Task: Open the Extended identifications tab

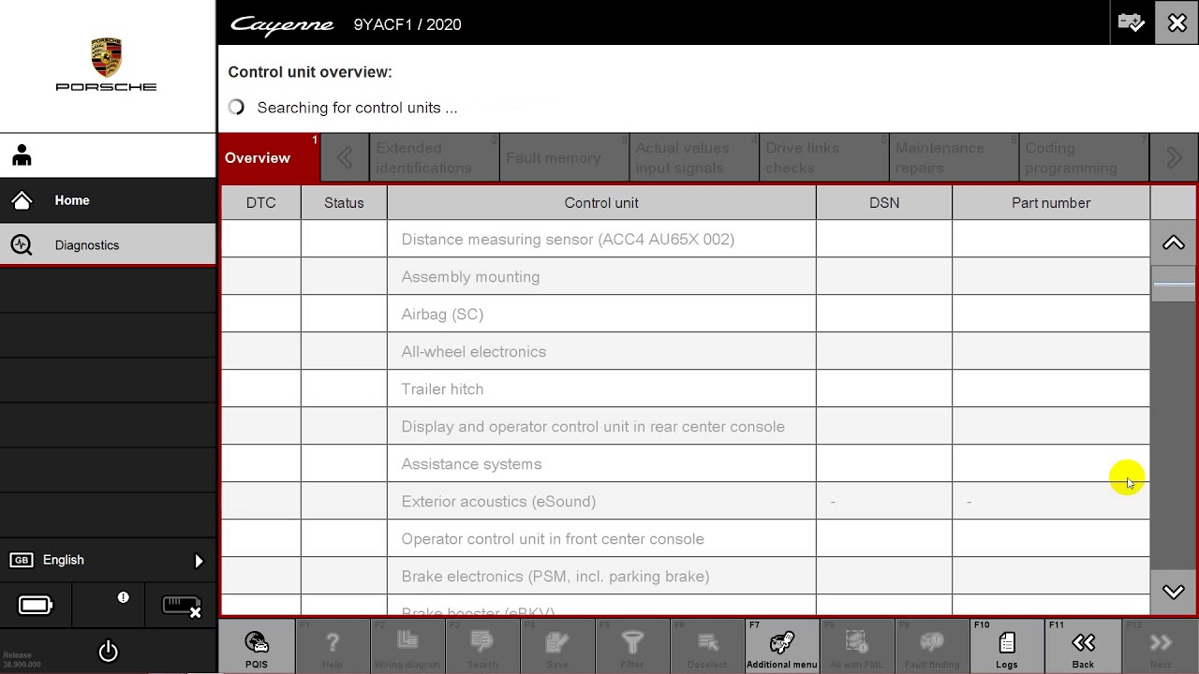Action: [x=435, y=157]
